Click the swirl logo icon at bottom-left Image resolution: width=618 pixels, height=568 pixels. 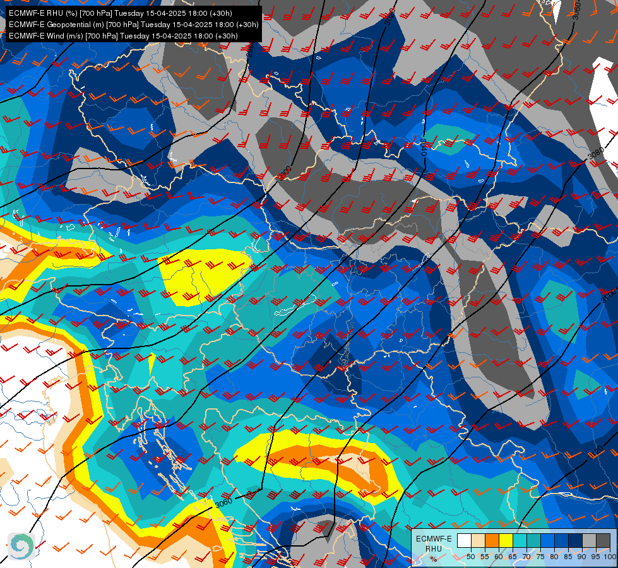(x=21, y=547)
